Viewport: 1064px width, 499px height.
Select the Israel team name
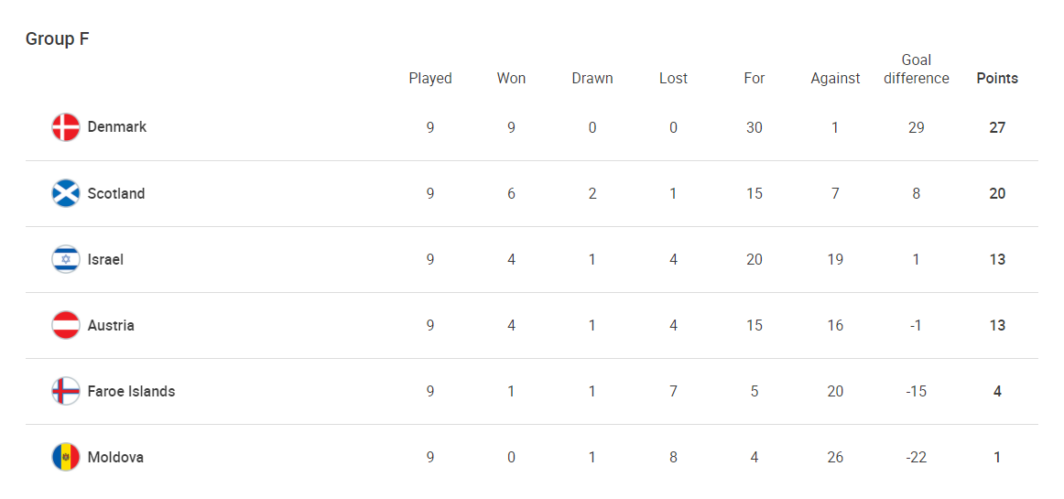point(105,259)
